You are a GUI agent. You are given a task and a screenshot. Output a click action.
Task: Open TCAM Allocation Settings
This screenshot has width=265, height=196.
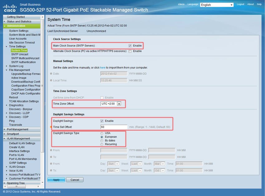pos(24,101)
